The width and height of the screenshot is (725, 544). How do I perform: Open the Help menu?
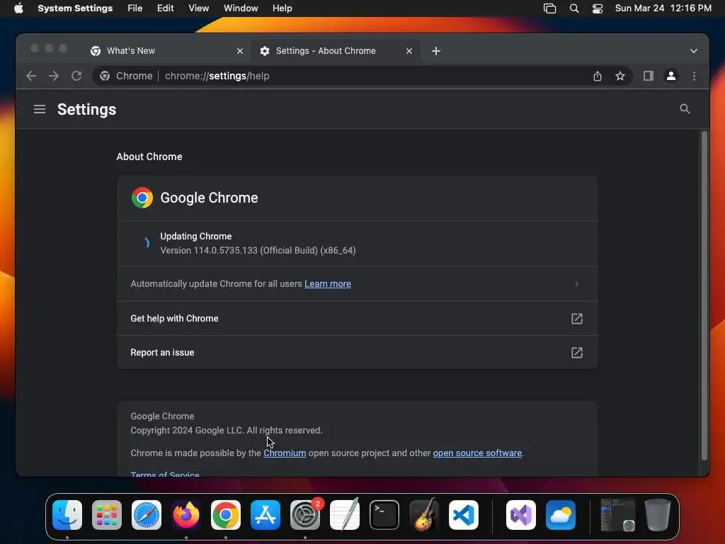click(x=282, y=8)
